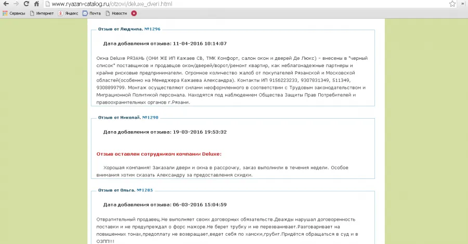The height and width of the screenshot is (244, 468).
Task: Click phone number 9156223233 in the review
Action: (283, 80)
